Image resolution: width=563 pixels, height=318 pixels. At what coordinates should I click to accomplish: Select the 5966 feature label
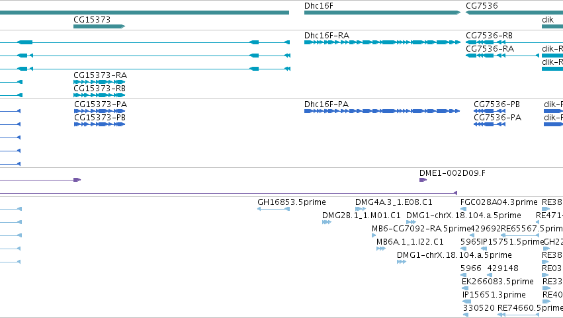coord(471,268)
